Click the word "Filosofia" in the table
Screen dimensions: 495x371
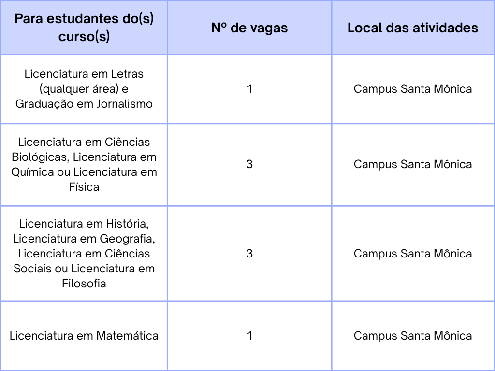(84, 284)
